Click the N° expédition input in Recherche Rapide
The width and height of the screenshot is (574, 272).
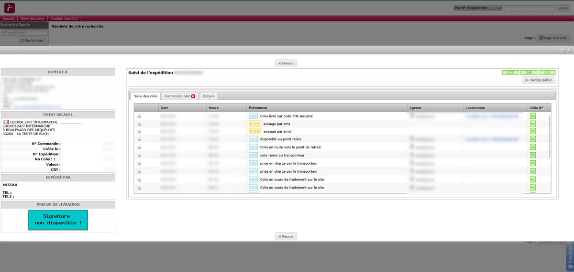pos(24,32)
